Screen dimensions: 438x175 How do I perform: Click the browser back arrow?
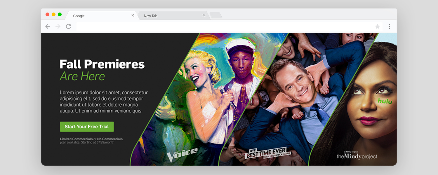tap(48, 27)
